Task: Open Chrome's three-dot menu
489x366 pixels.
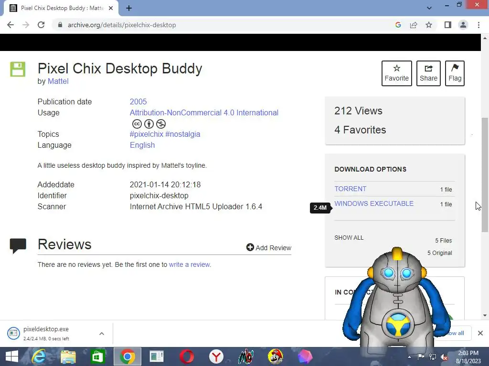Action: tap(478, 25)
